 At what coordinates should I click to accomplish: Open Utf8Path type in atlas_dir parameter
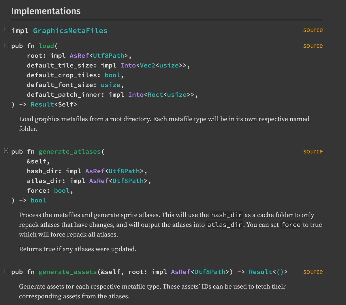tap(128, 181)
